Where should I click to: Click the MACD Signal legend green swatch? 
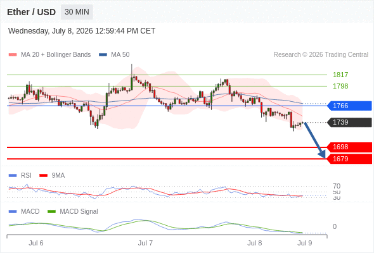coord(51,212)
